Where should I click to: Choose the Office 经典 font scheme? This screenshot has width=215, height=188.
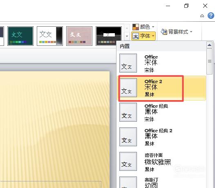click(x=161, y=112)
